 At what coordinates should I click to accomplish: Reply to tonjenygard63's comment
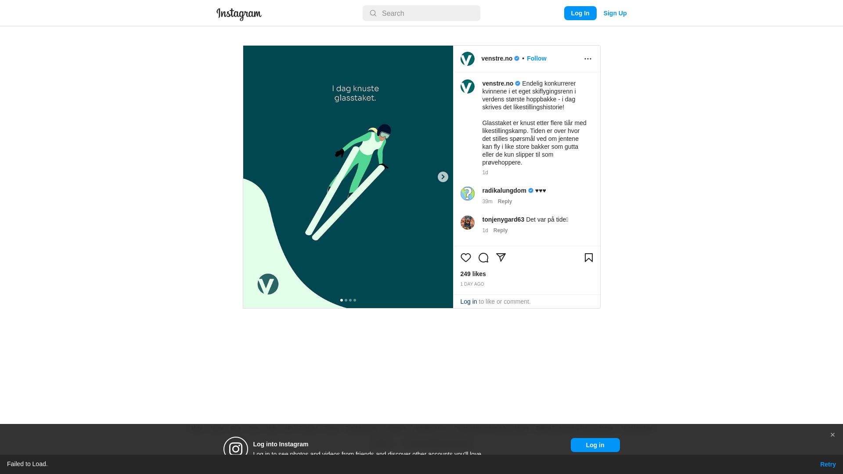[x=500, y=230]
